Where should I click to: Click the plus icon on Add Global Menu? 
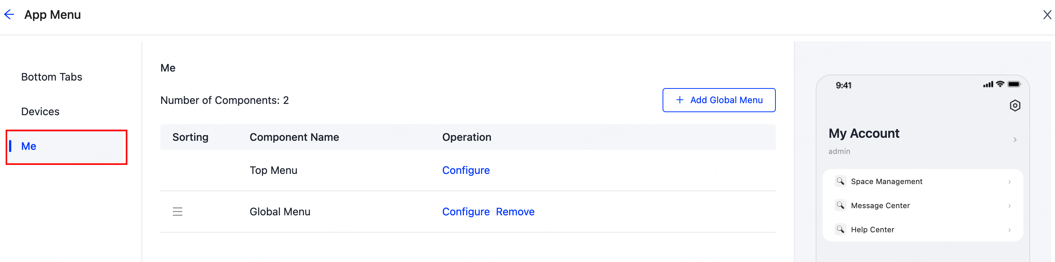coord(680,100)
